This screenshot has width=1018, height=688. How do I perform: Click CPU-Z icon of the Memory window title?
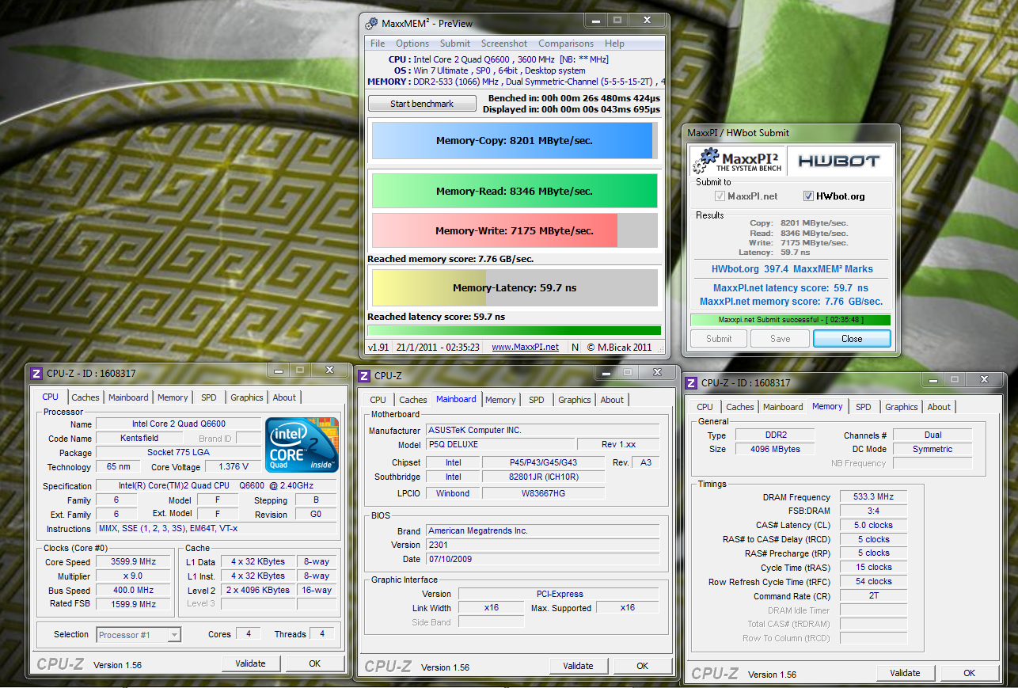(x=691, y=382)
